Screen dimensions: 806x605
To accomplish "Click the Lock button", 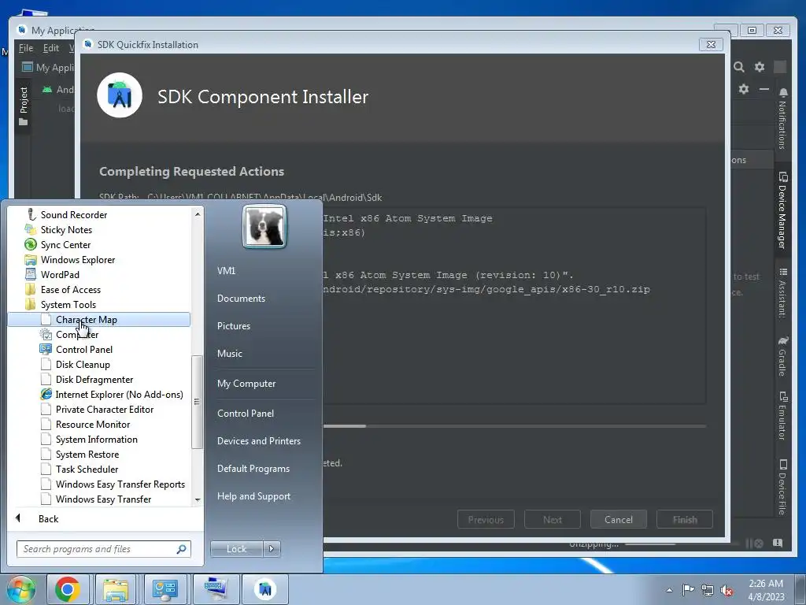I will 236,549.
